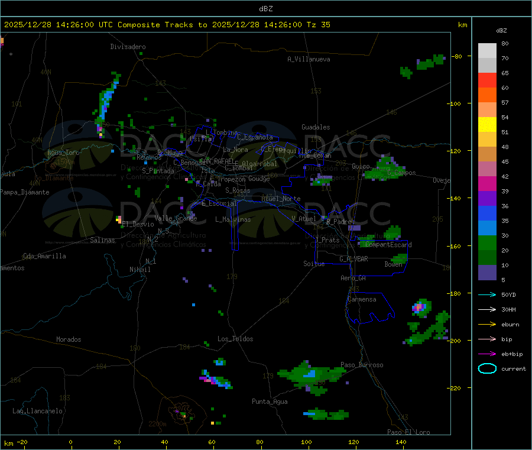532x450 pixels.
Task: Click the Punta_Agua label
Action: click(270, 402)
